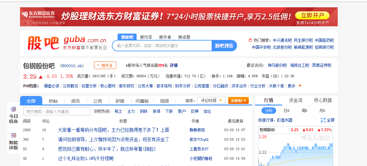Image resolution: width=367 pixels, height=166 pixels.
Task: Select the 研报 tab
Action: pyautogui.click(x=120, y=101)
